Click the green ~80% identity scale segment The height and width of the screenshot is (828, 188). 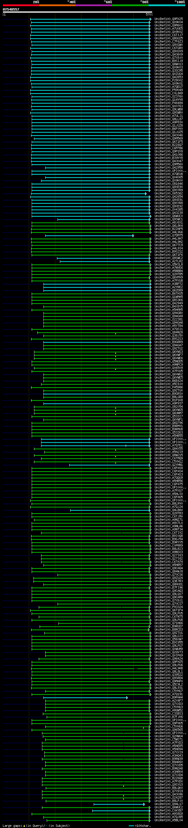pyautogui.click(x=130, y=5)
